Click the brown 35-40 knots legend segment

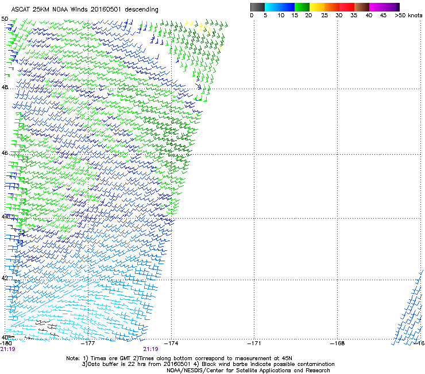point(362,7)
